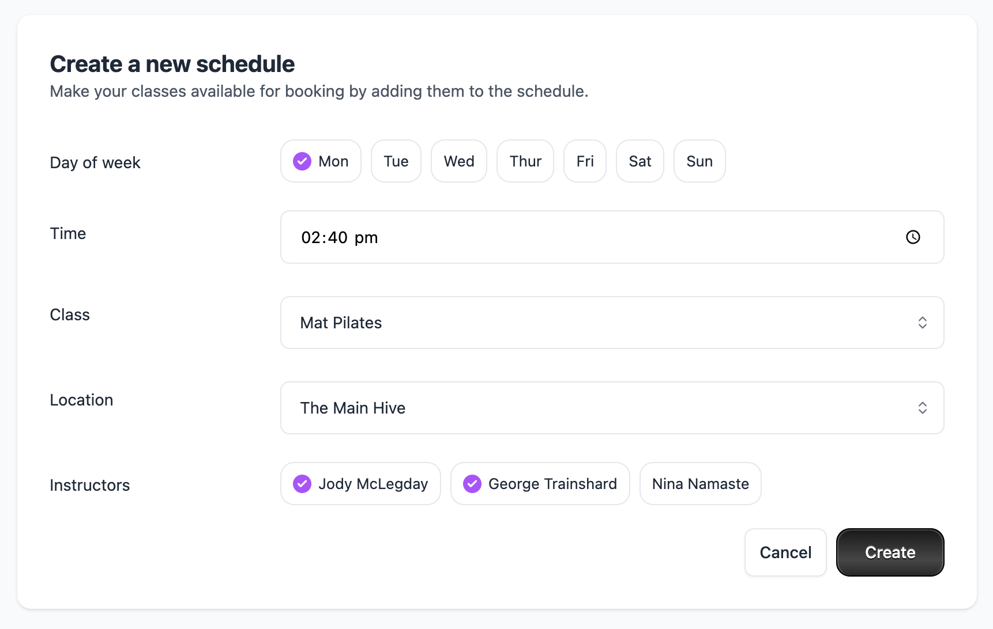Toggle Sun in day of week
Image resolution: width=993 pixels, height=629 pixels.
pos(699,161)
